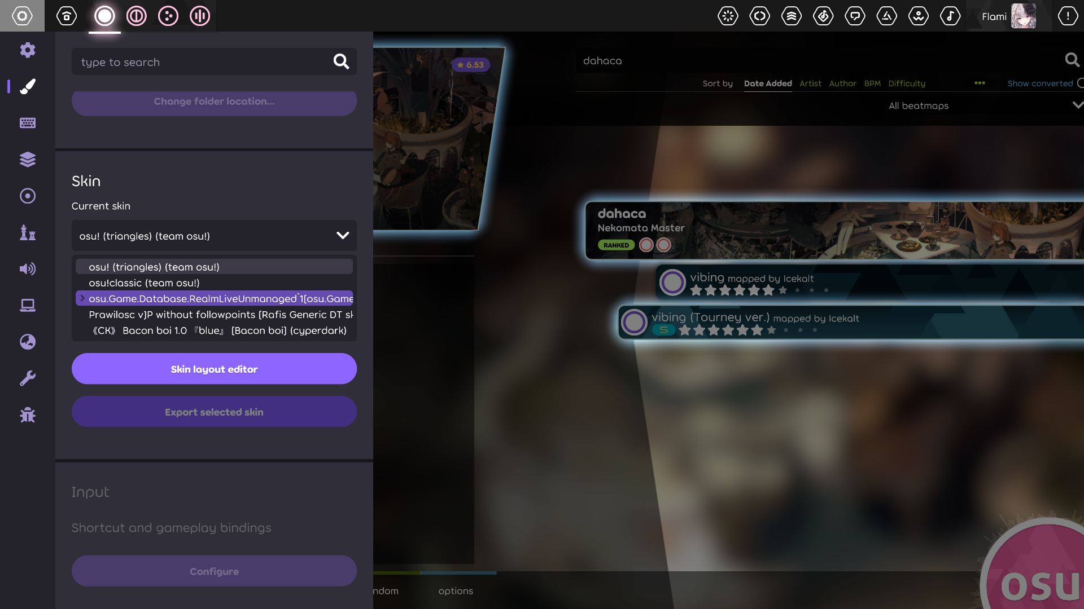Open the settings gear in the top toolbar
1084x609 pixels.
click(x=22, y=16)
